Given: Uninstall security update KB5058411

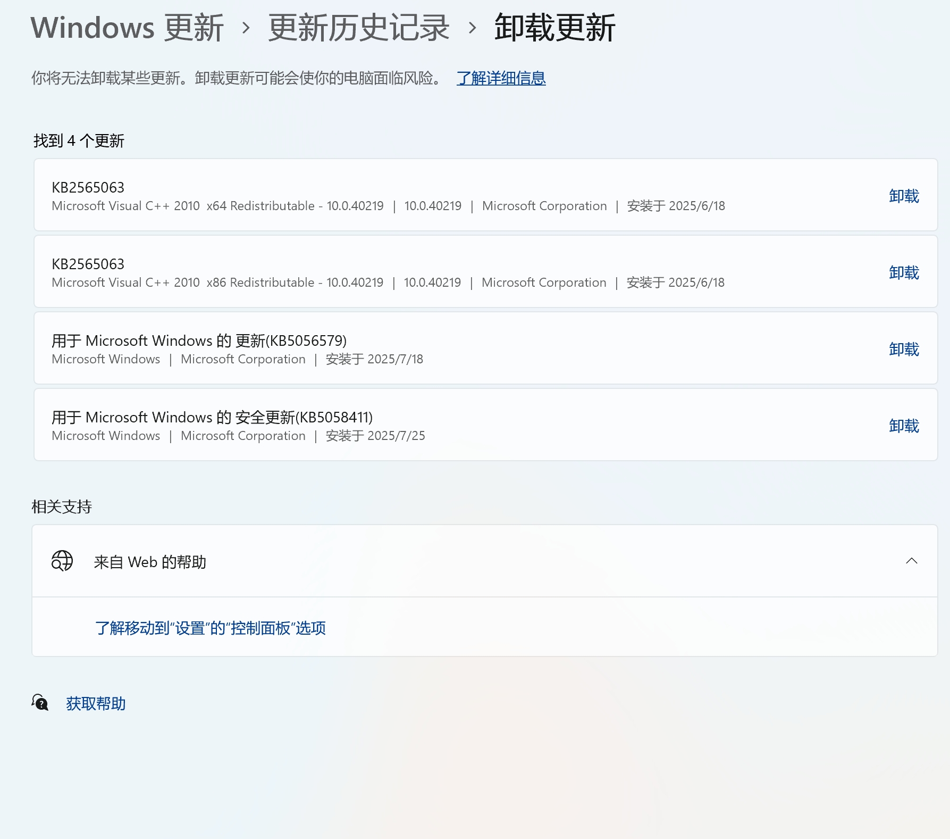Looking at the screenshot, I should (x=903, y=425).
